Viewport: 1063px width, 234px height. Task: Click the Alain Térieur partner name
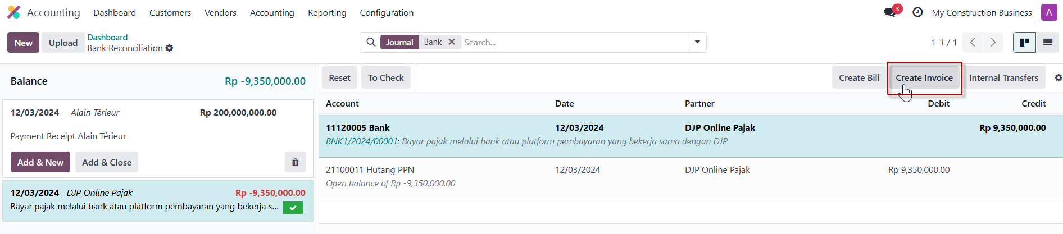tap(94, 113)
